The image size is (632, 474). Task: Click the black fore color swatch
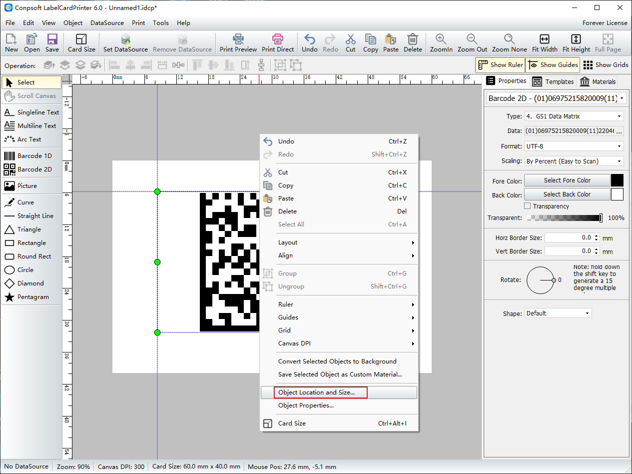point(617,180)
